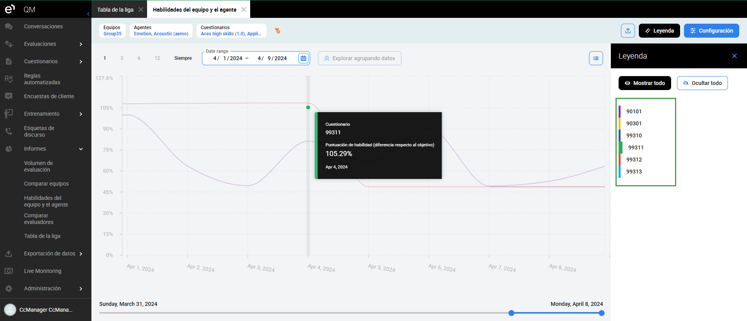This screenshot has height=321, width=747.
Task: Select the 12 month period option
Action: pyautogui.click(x=157, y=58)
